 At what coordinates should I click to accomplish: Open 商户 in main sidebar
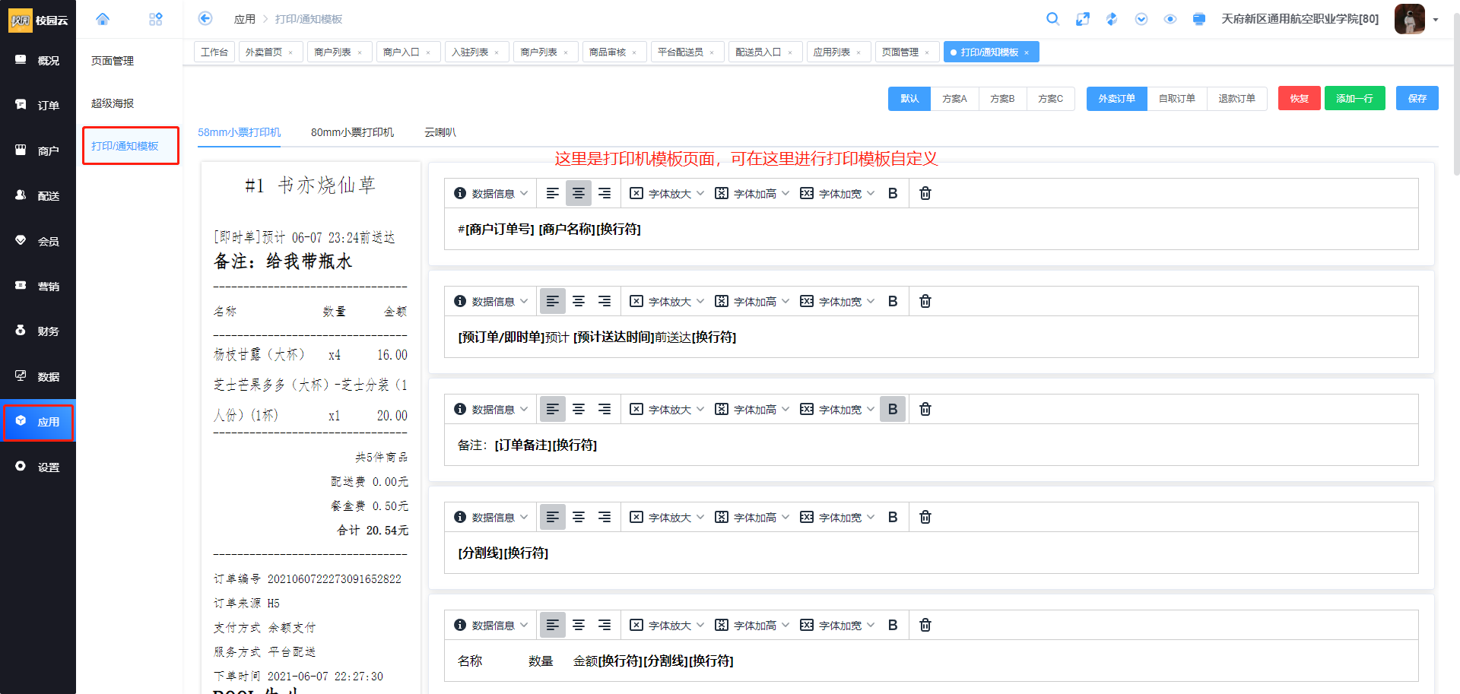(x=38, y=151)
